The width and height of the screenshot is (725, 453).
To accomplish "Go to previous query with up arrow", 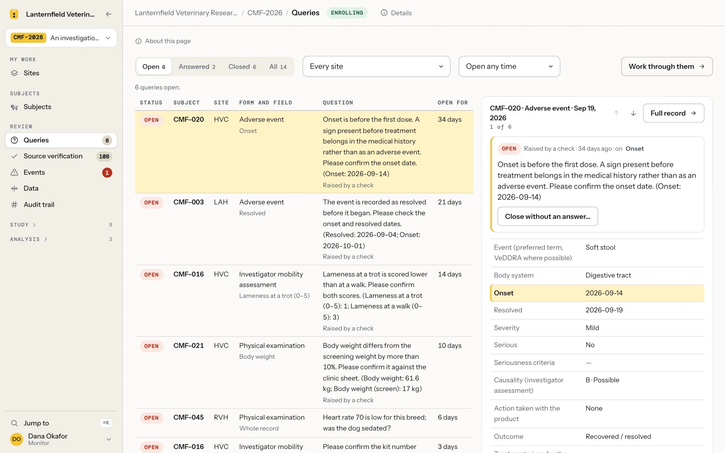I will pos(616,113).
